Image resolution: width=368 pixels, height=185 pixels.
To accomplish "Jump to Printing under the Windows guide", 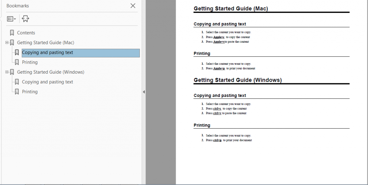I will pos(30,92).
